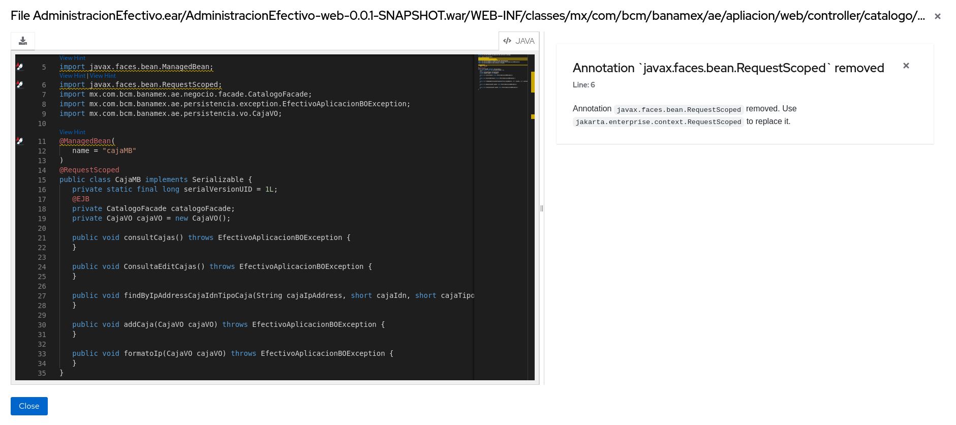
Task: Jump to the lower yellow overview ruler marker
Action: click(533, 117)
